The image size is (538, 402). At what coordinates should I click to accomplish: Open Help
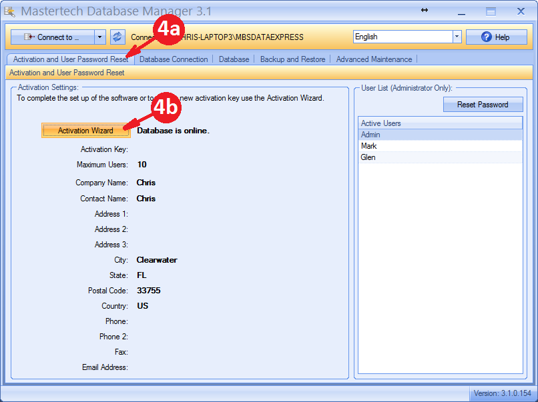(496, 37)
